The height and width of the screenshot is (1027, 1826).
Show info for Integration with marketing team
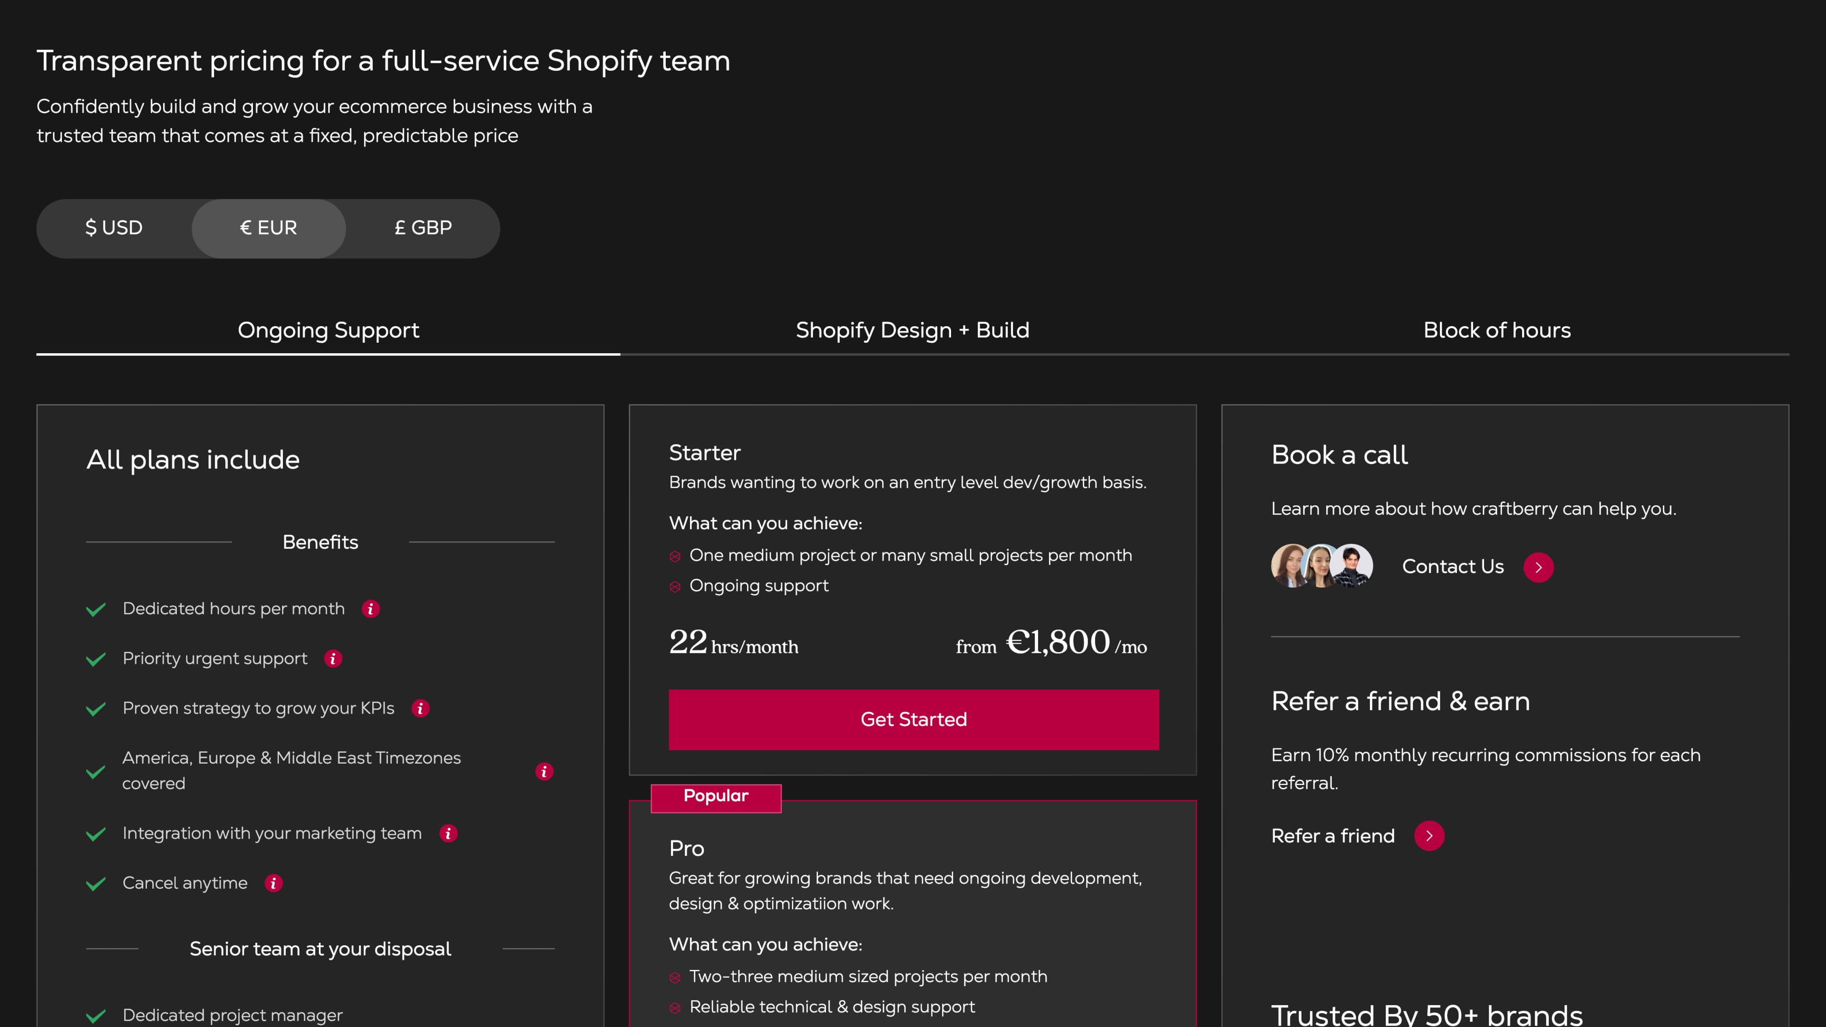[x=448, y=833]
